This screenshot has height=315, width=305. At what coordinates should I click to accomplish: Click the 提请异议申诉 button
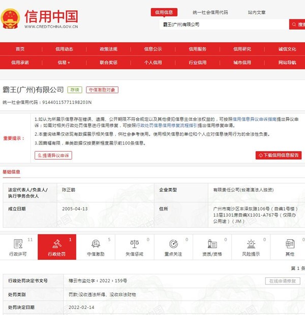[53, 155]
